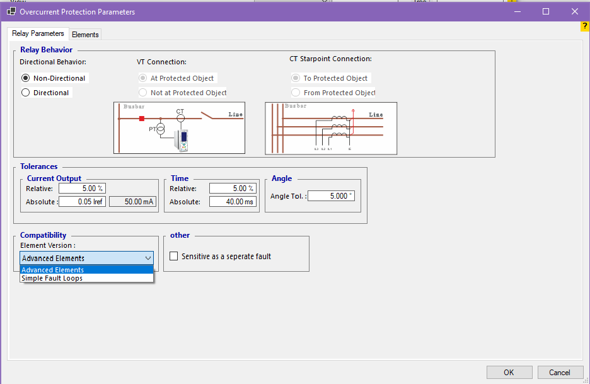Screen dimensions: 590x384
Task: Enable Sensitive as a separate fault checkbox
Action: click(174, 257)
